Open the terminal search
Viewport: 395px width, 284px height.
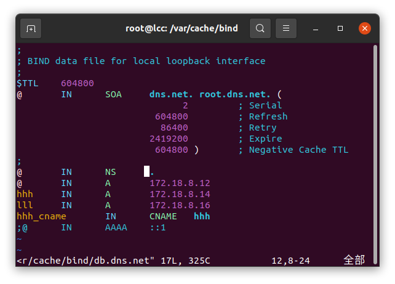point(260,28)
